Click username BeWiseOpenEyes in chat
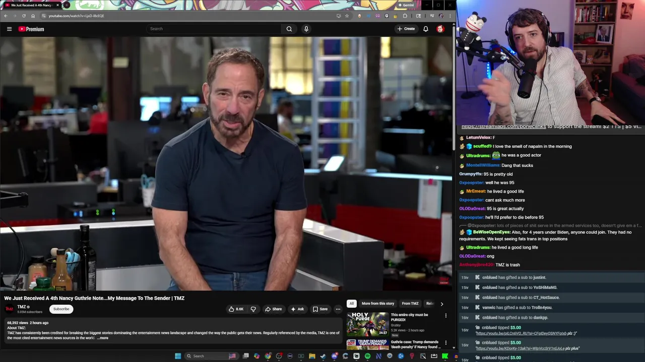The width and height of the screenshot is (645, 362). pos(492,232)
